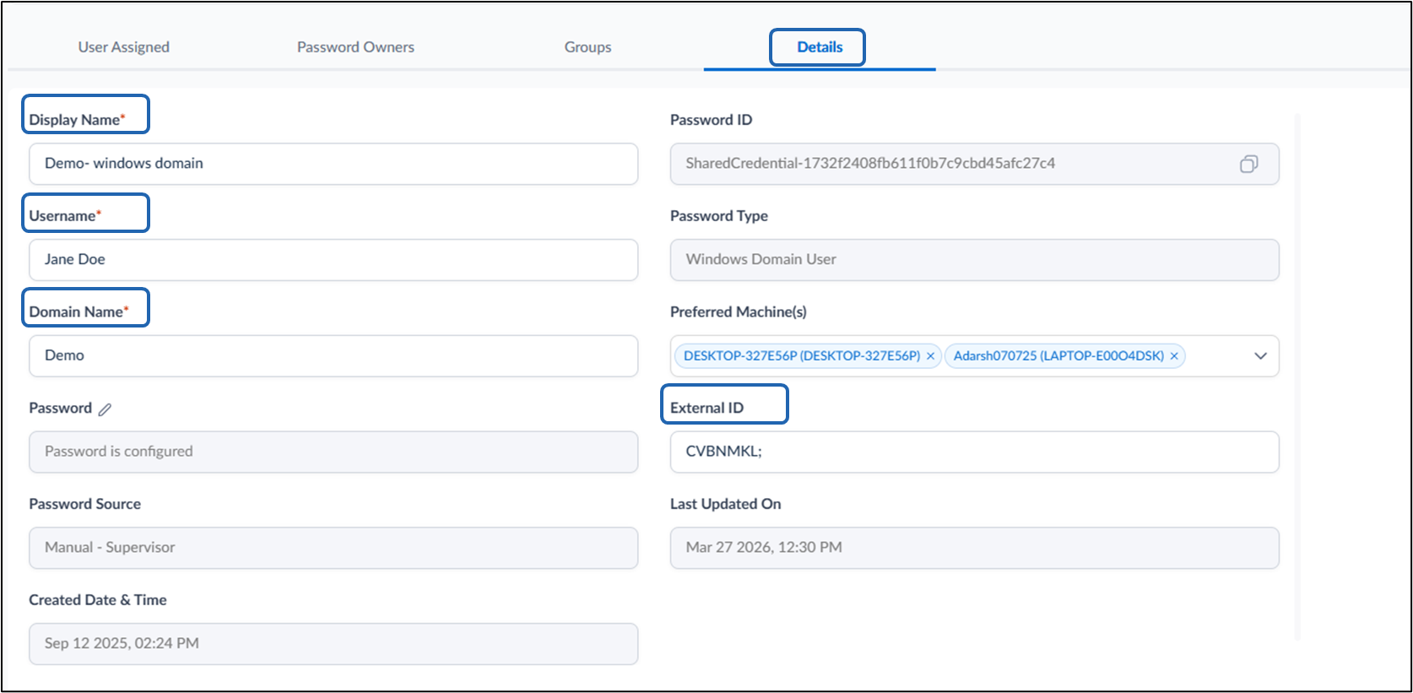1413x693 pixels.
Task: Copy the Password ID value
Action: tap(1248, 164)
